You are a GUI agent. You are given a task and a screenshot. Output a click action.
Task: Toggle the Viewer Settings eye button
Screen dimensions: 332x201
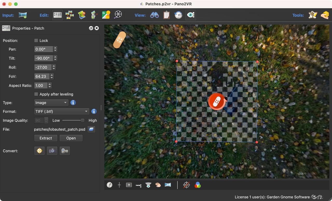[191, 15]
